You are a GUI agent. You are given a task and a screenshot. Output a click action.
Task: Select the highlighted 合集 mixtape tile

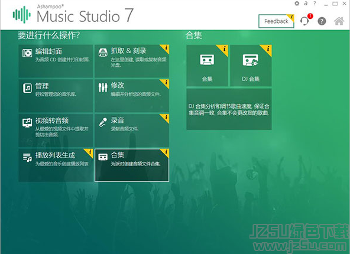[132, 165]
